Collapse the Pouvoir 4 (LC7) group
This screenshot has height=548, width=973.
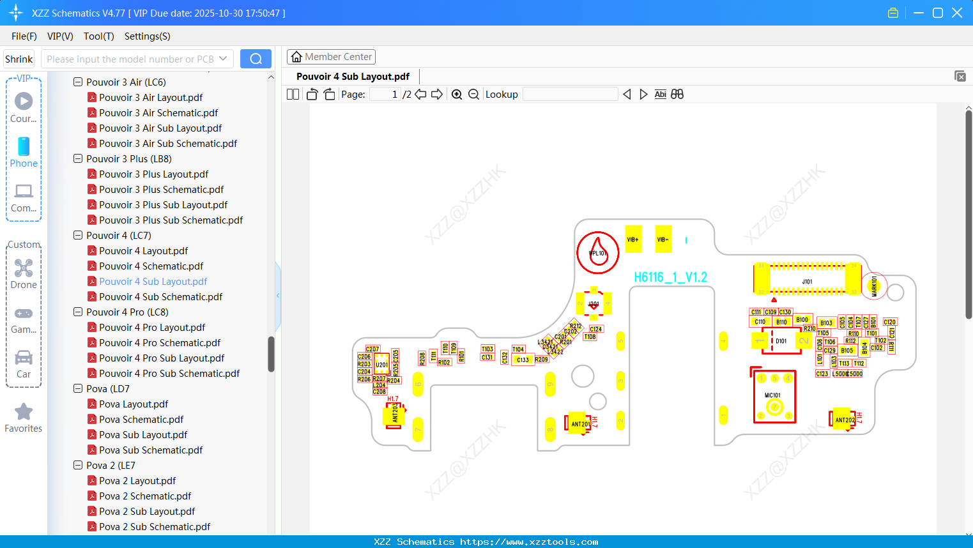tap(77, 235)
